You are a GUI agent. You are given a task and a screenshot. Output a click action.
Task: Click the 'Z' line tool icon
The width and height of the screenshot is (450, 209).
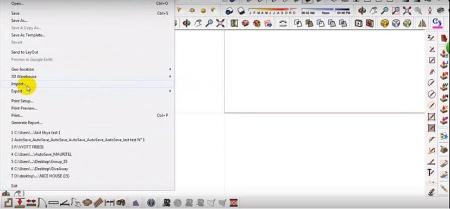[431, 37]
